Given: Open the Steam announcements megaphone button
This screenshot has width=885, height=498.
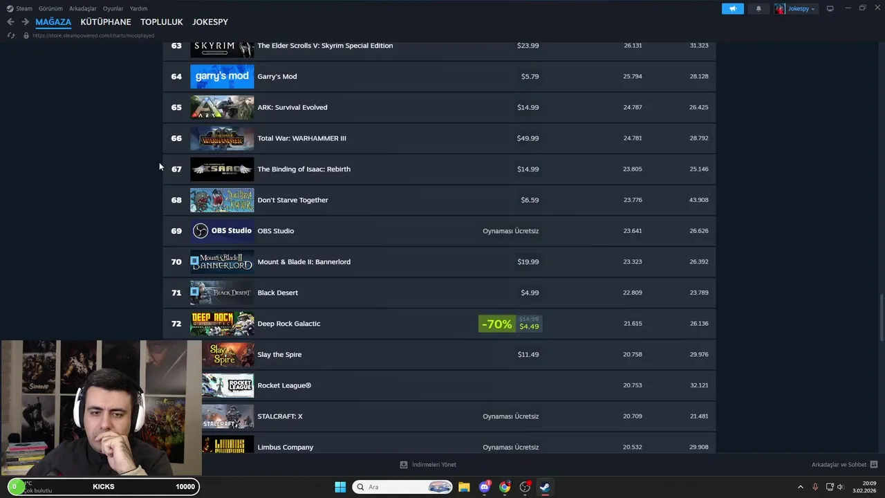Looking at the screenshot, I should pos(733,8).
